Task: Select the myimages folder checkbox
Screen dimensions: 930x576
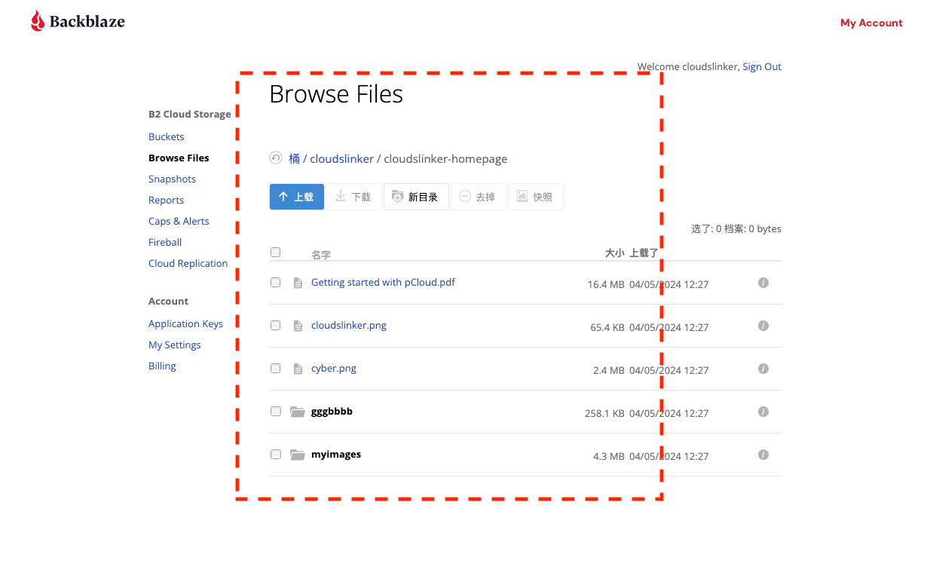Action: (x=275, y=454)
